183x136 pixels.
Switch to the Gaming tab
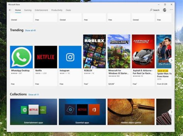tap(28, 10)
